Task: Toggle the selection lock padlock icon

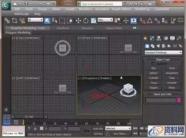Action: pyautogui.click(x=35, y=128)
